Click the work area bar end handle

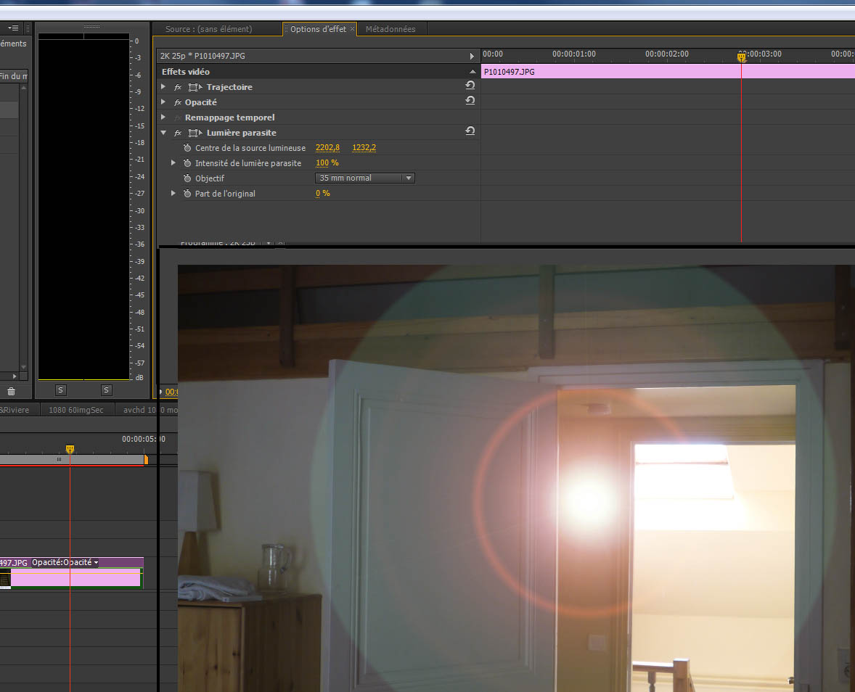point(146,460)
